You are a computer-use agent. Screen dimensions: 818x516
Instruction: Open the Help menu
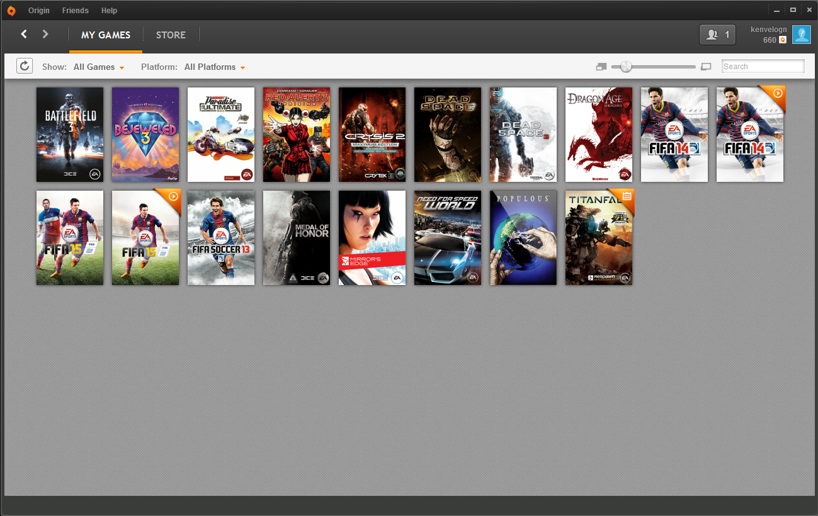click(x=110, y=11)
